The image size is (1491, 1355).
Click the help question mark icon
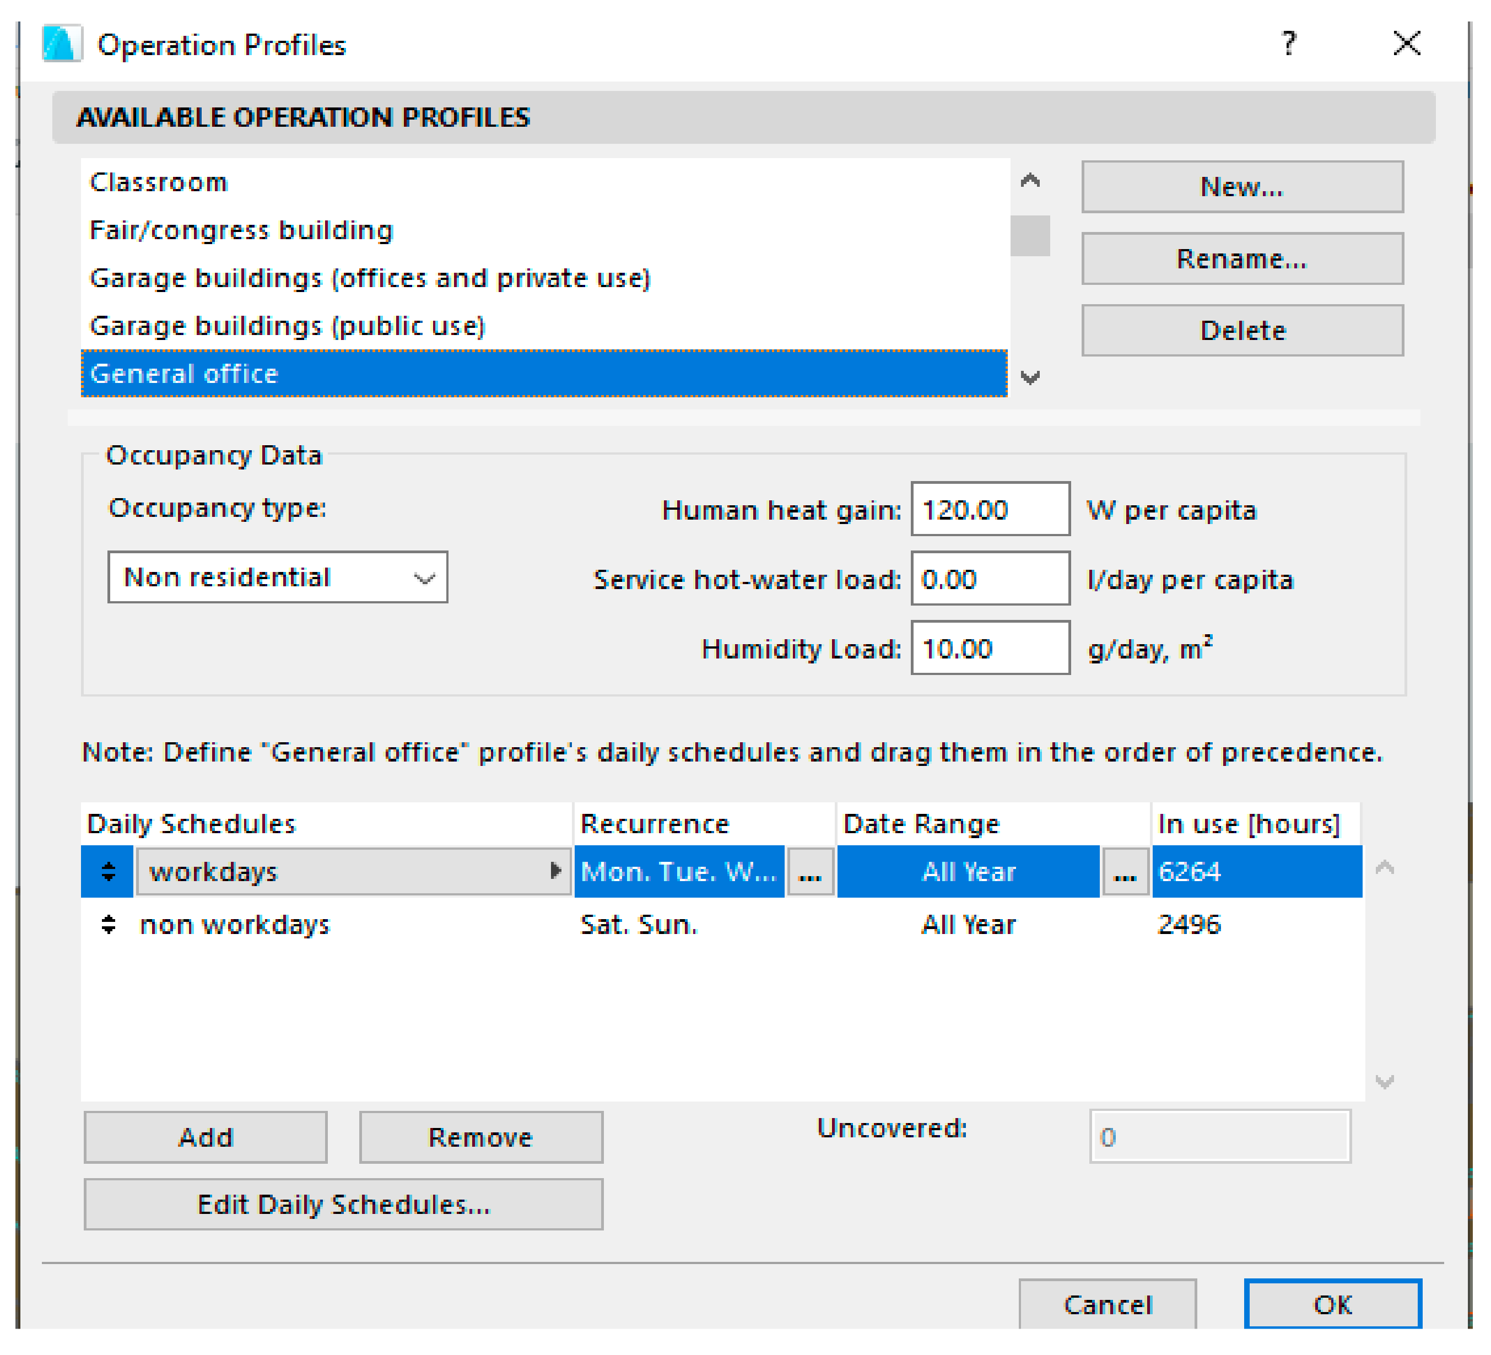1288,44
